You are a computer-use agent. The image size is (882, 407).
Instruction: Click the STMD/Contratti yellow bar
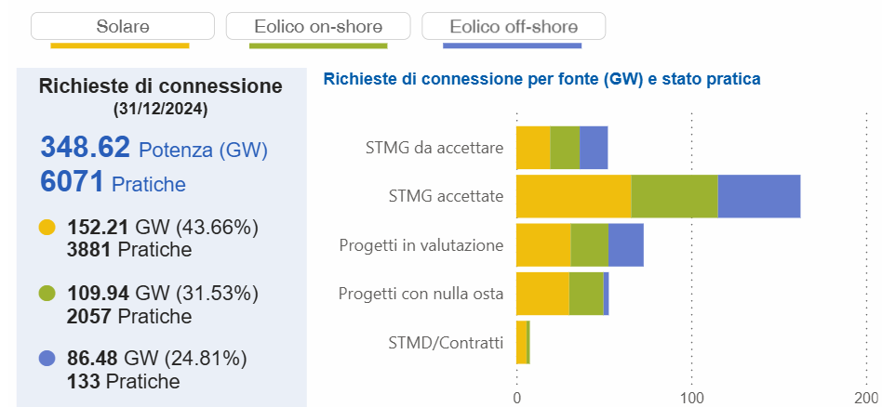point(521,343)
